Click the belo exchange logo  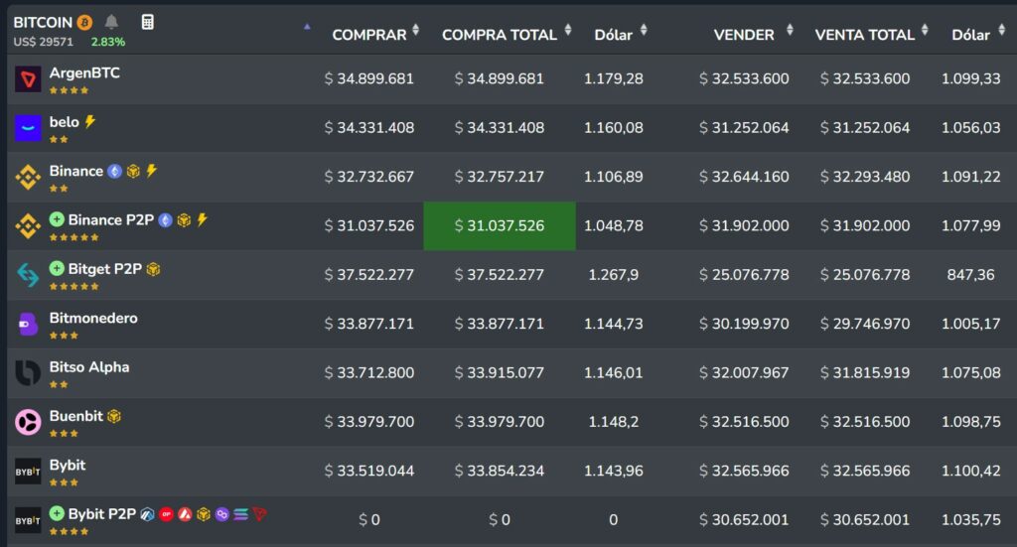pos(28,128)
